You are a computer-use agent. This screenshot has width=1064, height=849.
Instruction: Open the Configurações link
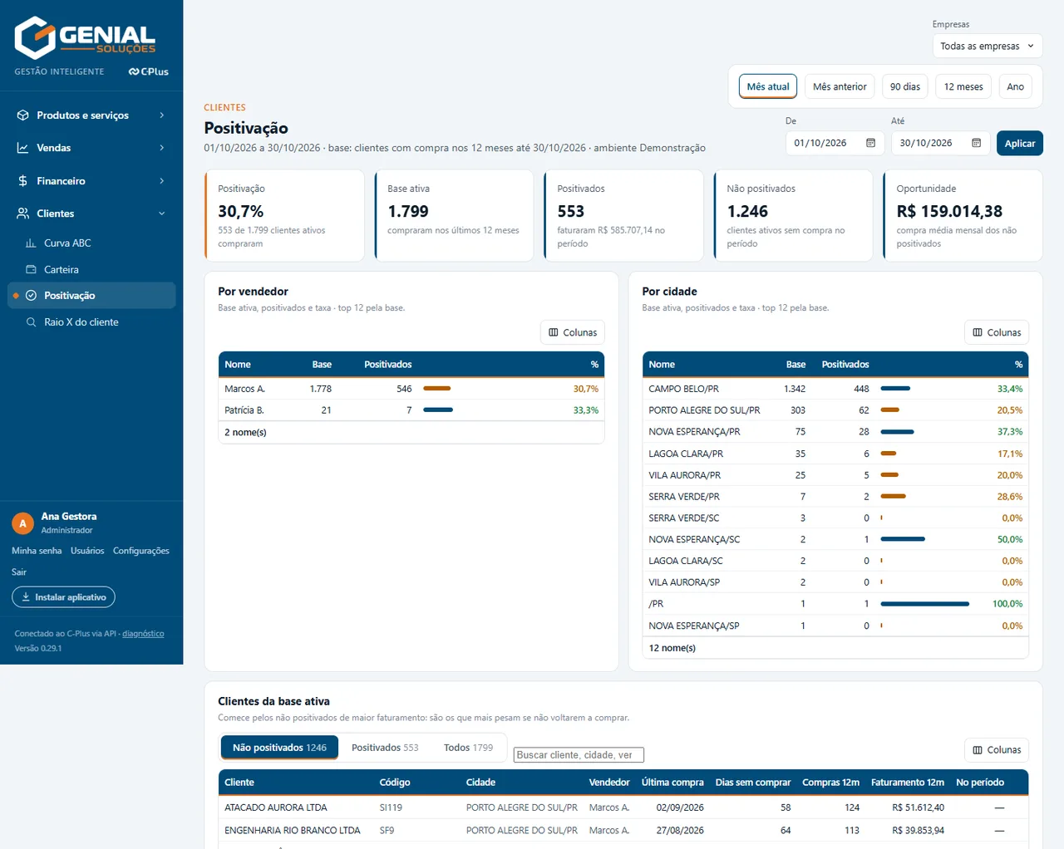pos(141,551)
